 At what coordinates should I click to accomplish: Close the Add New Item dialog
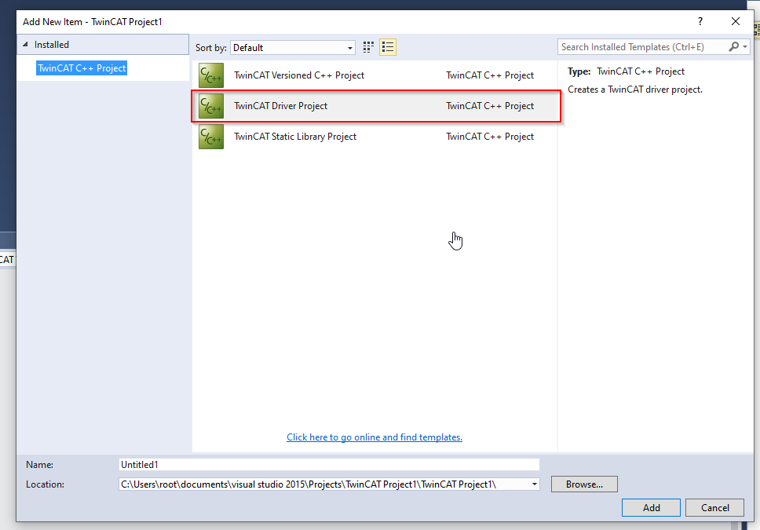[736, 21]
